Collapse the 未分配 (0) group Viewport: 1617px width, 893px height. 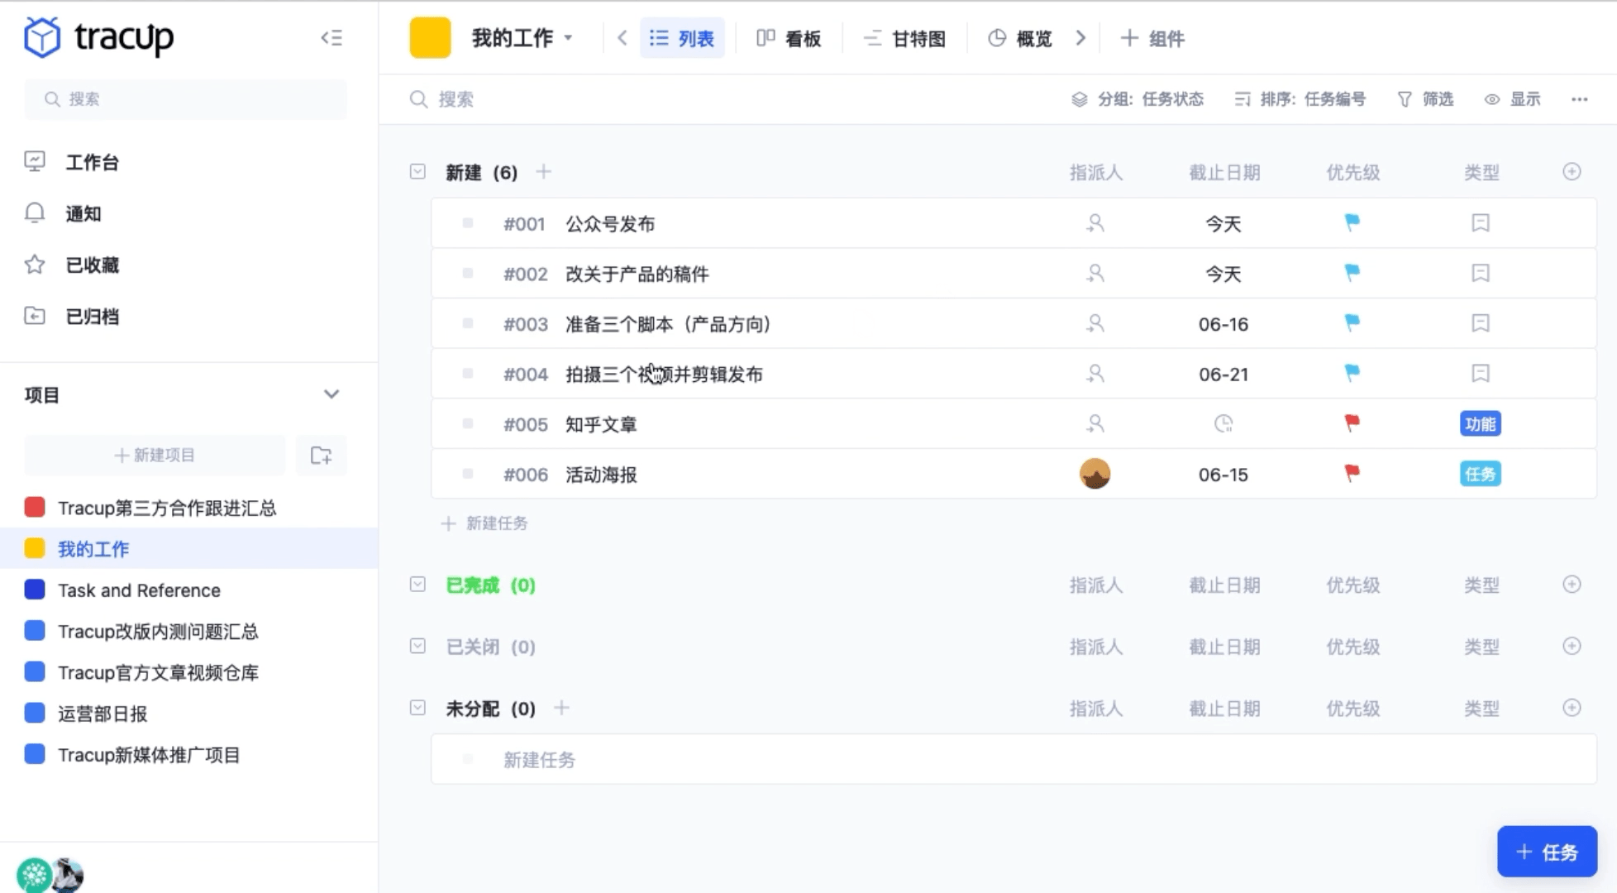(x=417, y=708)
